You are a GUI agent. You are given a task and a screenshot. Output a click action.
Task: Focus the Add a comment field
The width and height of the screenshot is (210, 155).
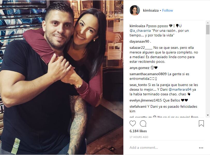[x=163, y=148]
